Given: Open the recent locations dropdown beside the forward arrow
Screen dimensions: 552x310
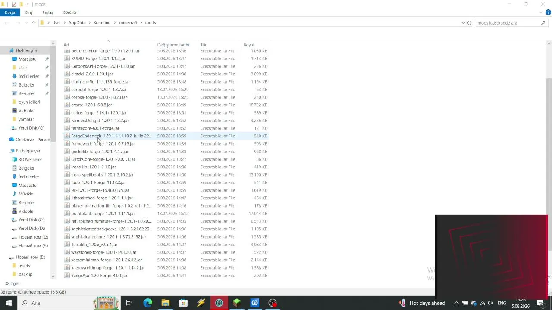Looking at the screenshot, I should 26,23.
